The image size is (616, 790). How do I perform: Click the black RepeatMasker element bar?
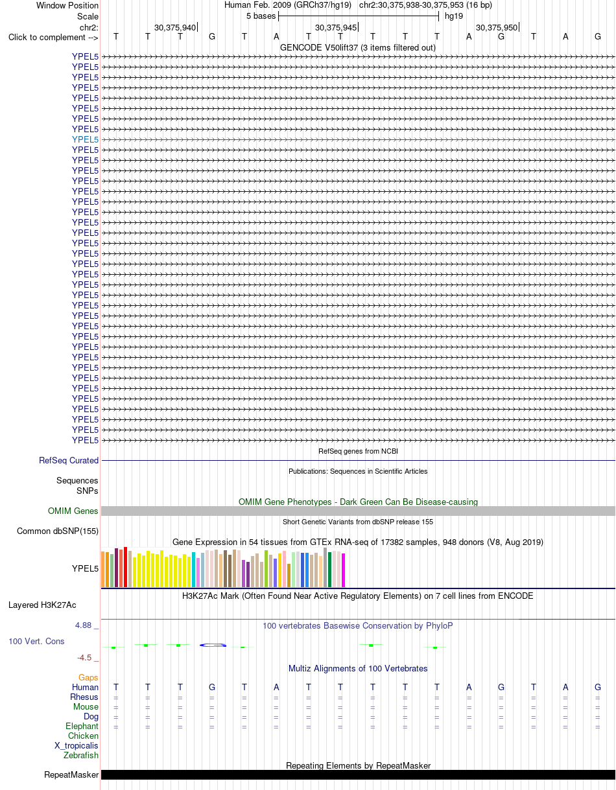pyautogui.click(x=358, y=775)
